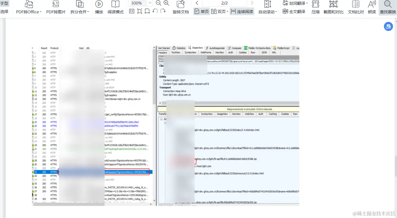The width and height of the screenshot is (397, 218).
Task: Fit page width to window
Action: 147,11
